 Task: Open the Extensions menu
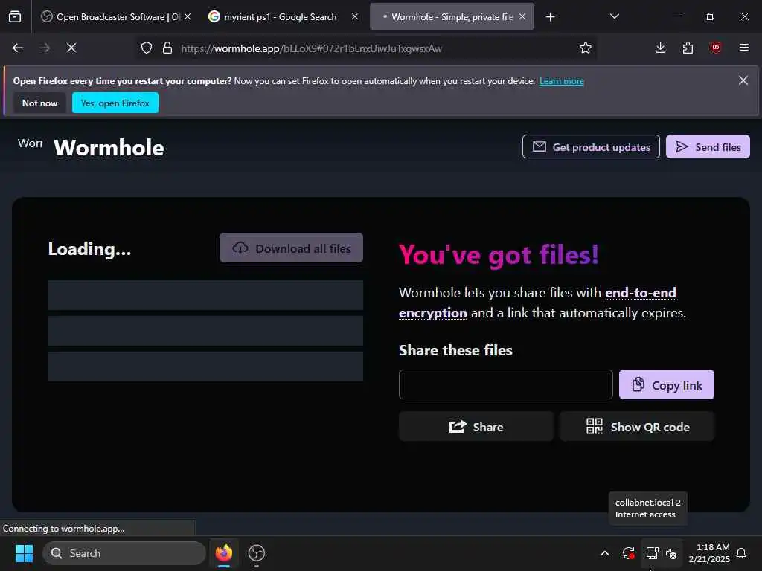tap(688, 48)
